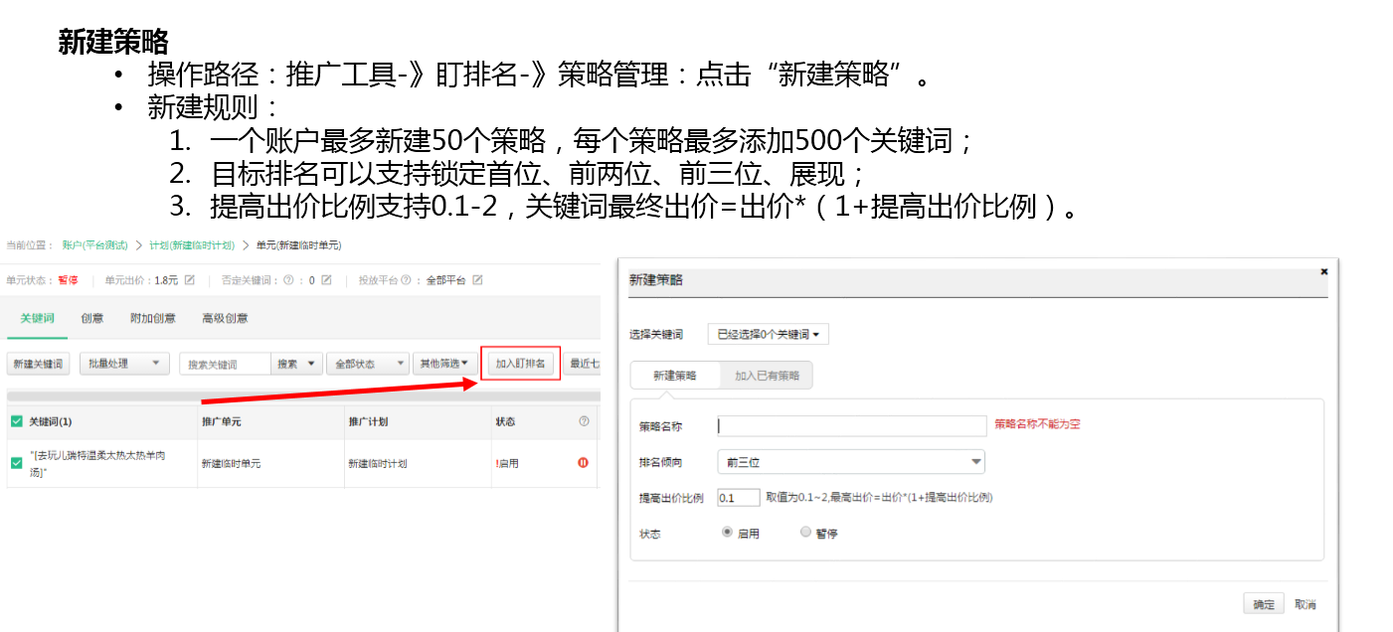
Task: Click the edit icon next to 全部平台
Action: 477,280
